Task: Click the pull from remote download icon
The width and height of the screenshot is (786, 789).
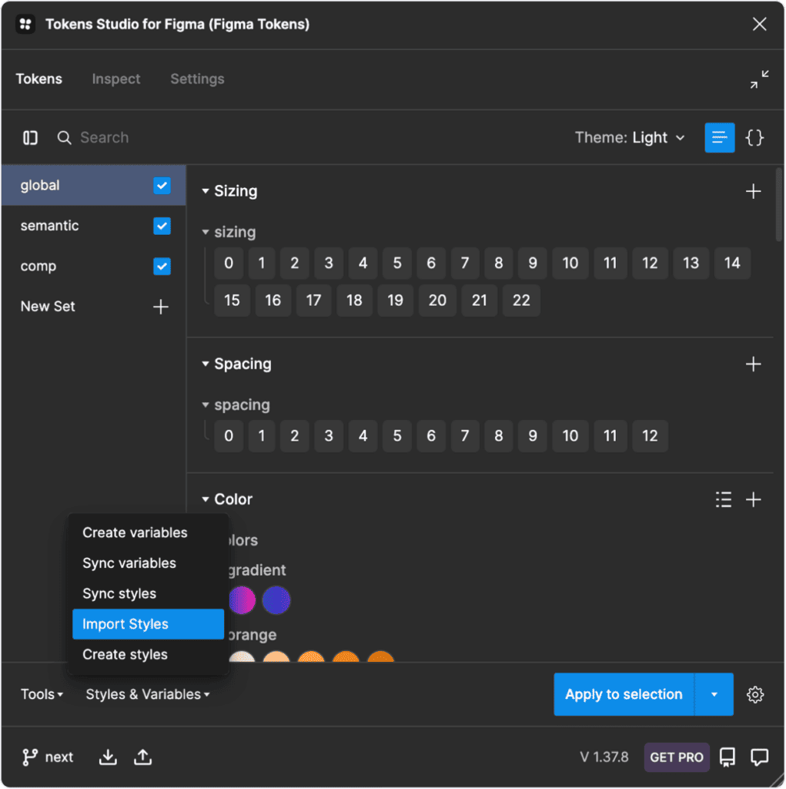Action: click(x=109, y=757)
